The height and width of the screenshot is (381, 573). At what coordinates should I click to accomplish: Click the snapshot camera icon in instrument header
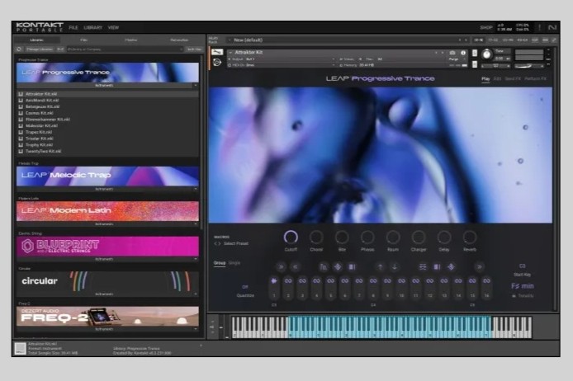tap(452, 53)
